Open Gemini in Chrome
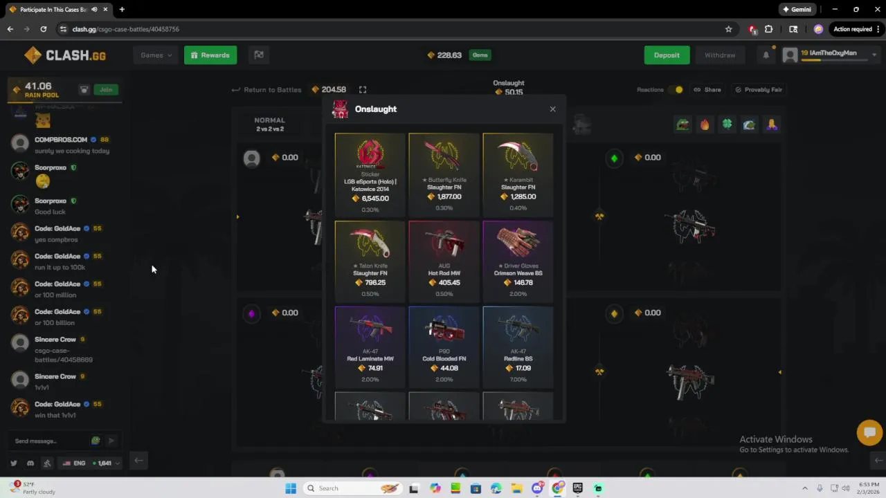 tap(796, 10)
